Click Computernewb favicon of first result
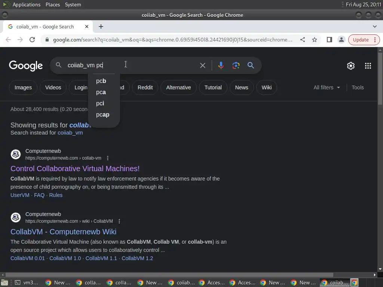The width and height of the screenshot is (383, 287). pos(16,154)
